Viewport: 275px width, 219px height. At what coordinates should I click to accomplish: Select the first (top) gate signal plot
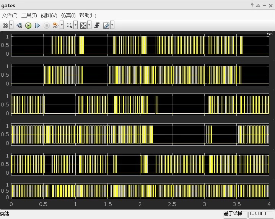click(140, 45)
